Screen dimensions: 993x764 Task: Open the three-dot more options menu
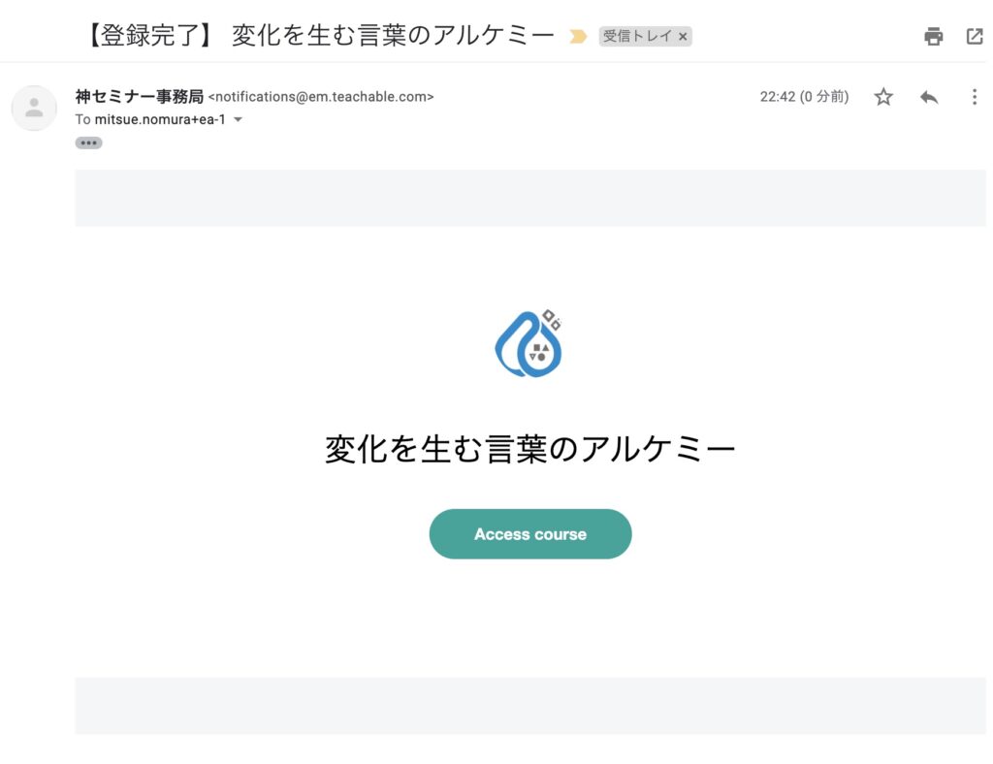974,97
